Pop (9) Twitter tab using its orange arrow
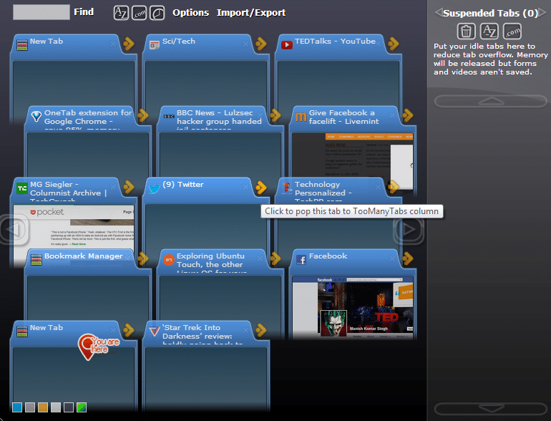 [x=261, y=188]
